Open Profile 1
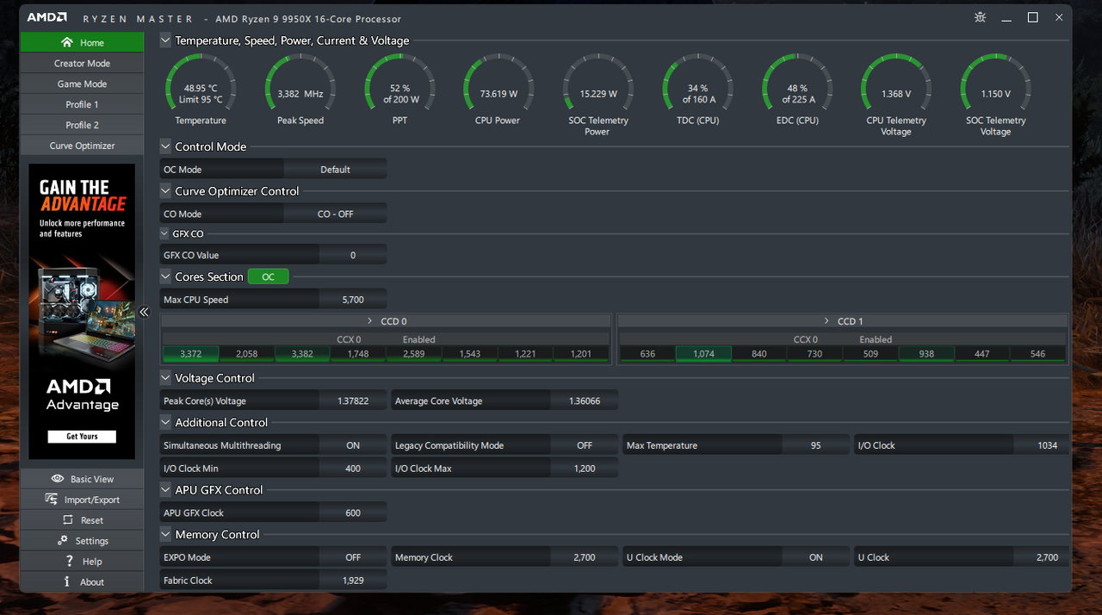This screenshot has height=615, width=1102. tap(82, 104)
